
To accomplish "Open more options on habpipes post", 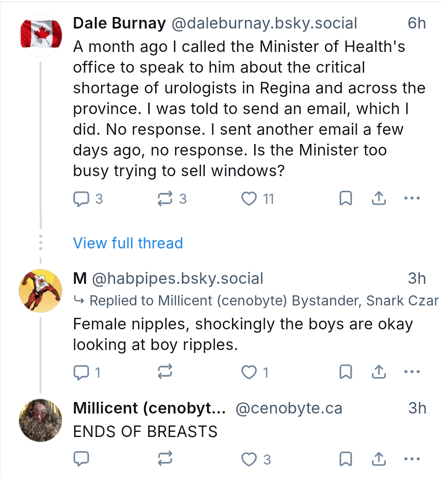I will point(411,372).
